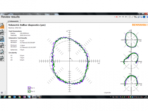Expand dropdown arrow beside ISO 230-4 icon
The image size is (148, 111).
click(5, 45)
